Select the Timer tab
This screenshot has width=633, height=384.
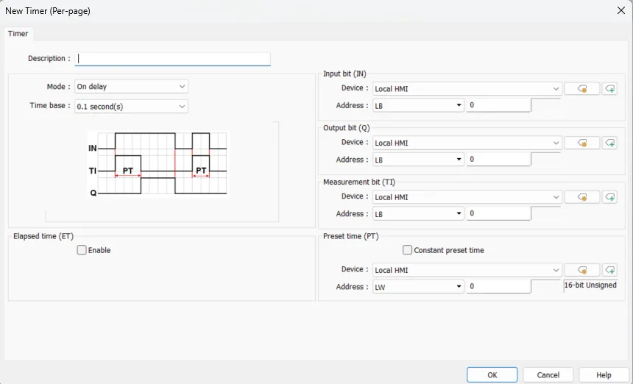tap(18, 34)
